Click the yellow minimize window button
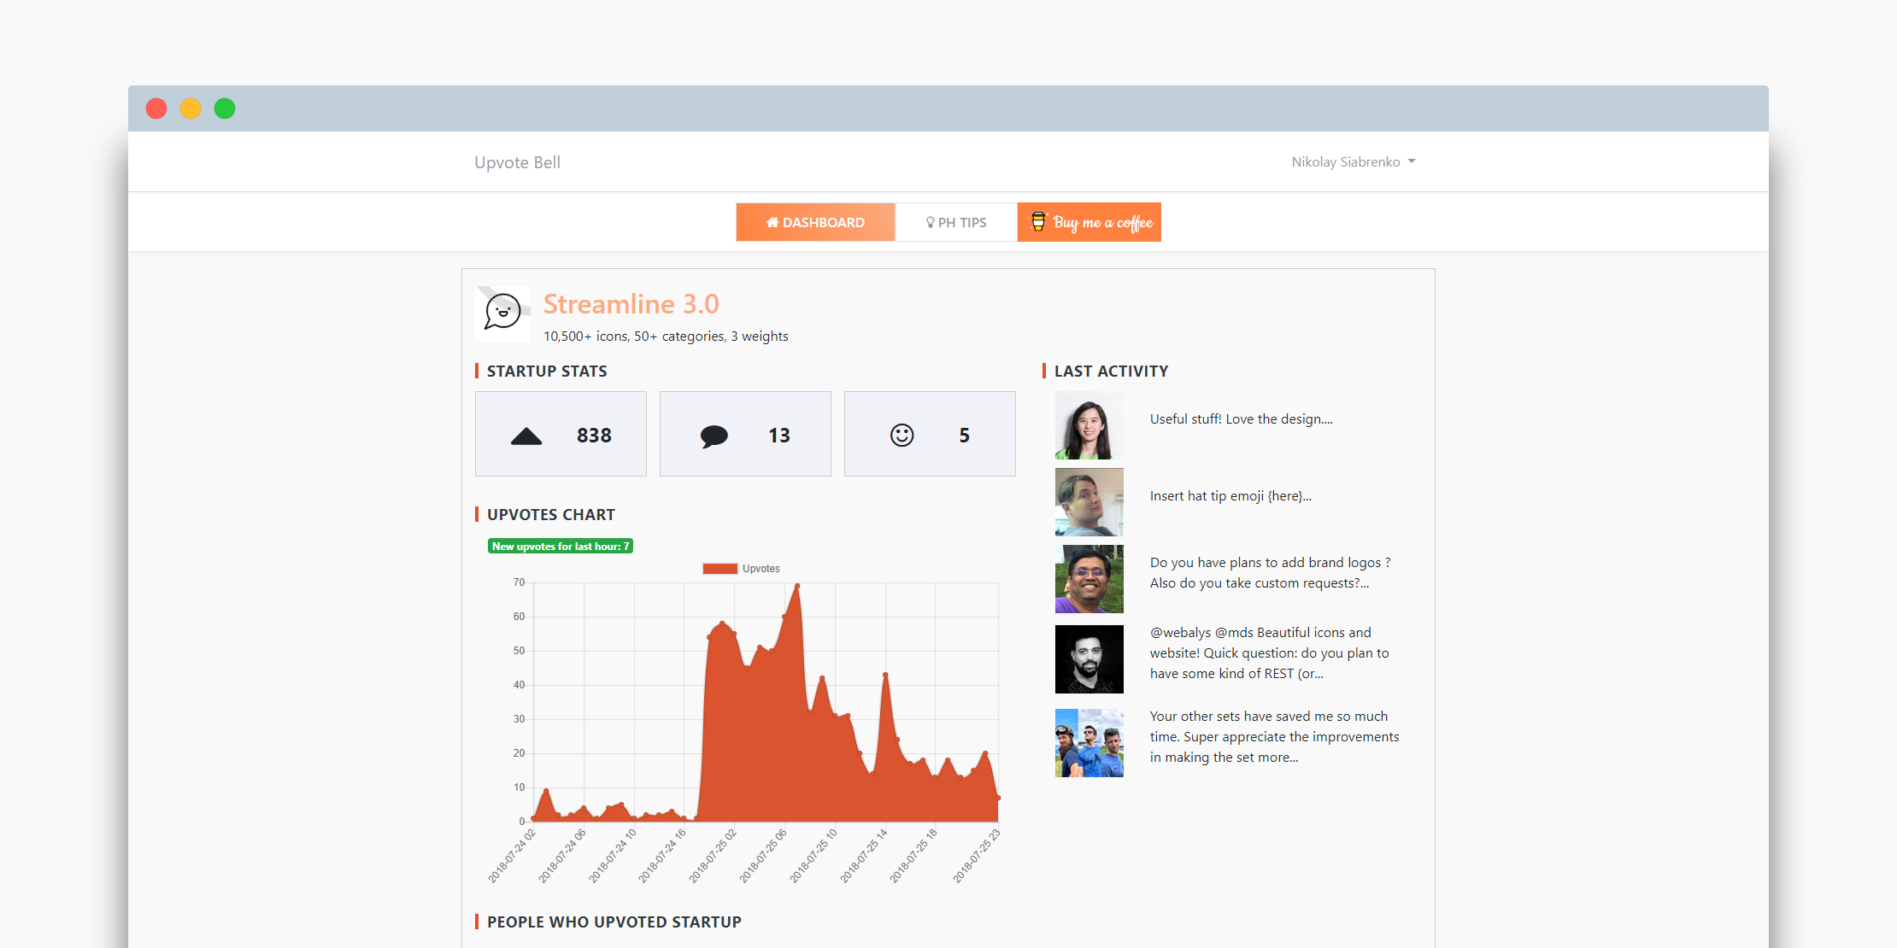 (191, 108)
